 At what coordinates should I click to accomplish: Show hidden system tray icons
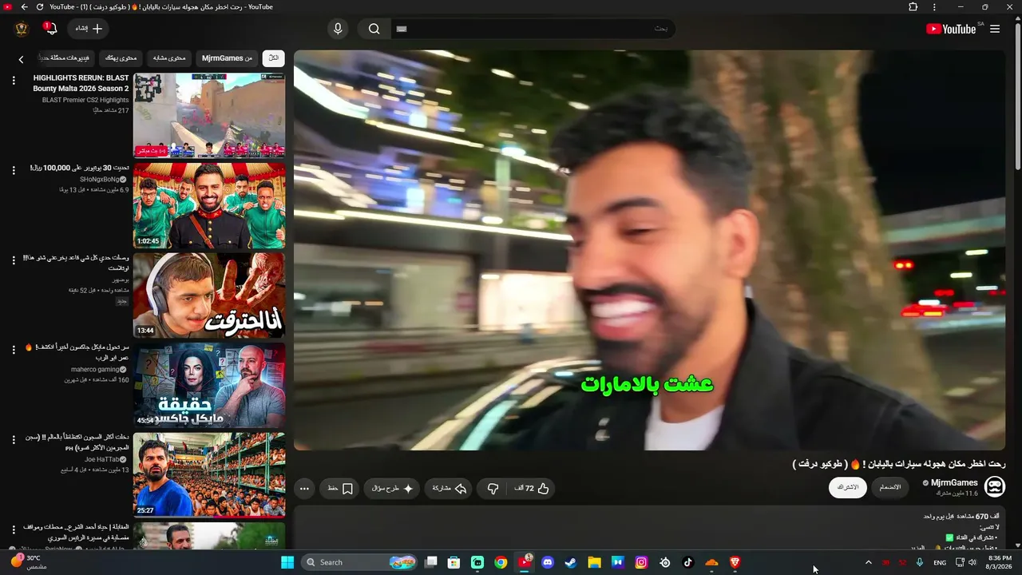pyautogui.click(x=869, y=562)
